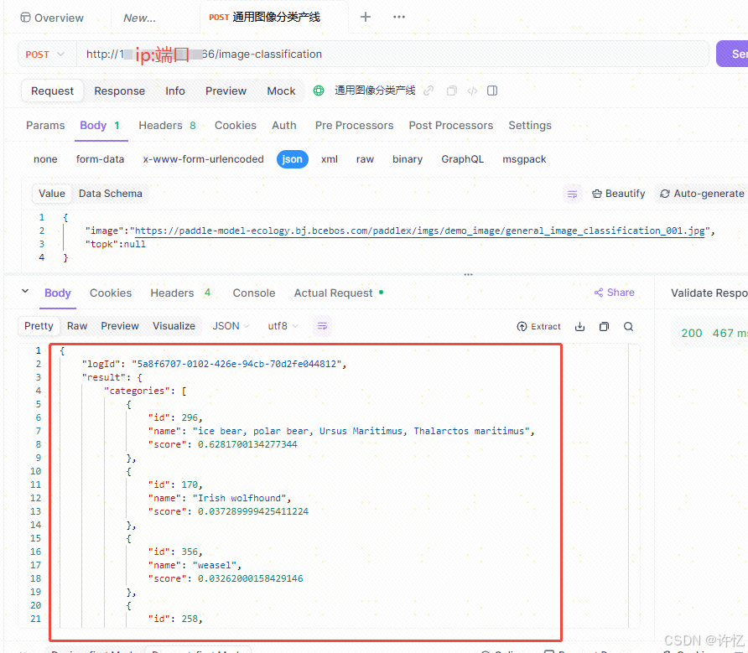Open the POST method dropdown
The height and width of the screenshot is (653, 748).
(x=44, y=54)
